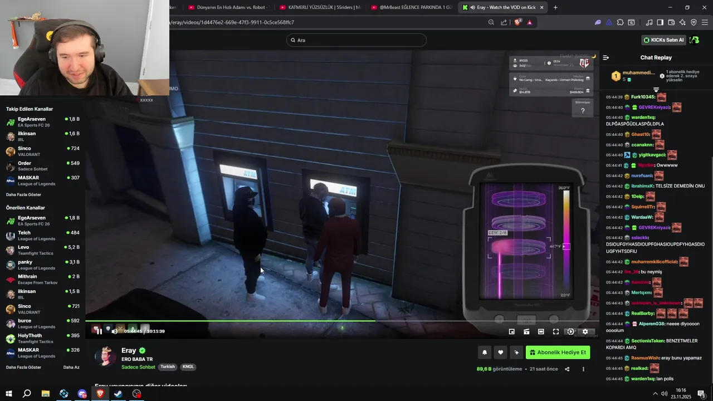Pause the VOD playback
Viewport: 713px width, 401px height.
(x=99, y=331)
